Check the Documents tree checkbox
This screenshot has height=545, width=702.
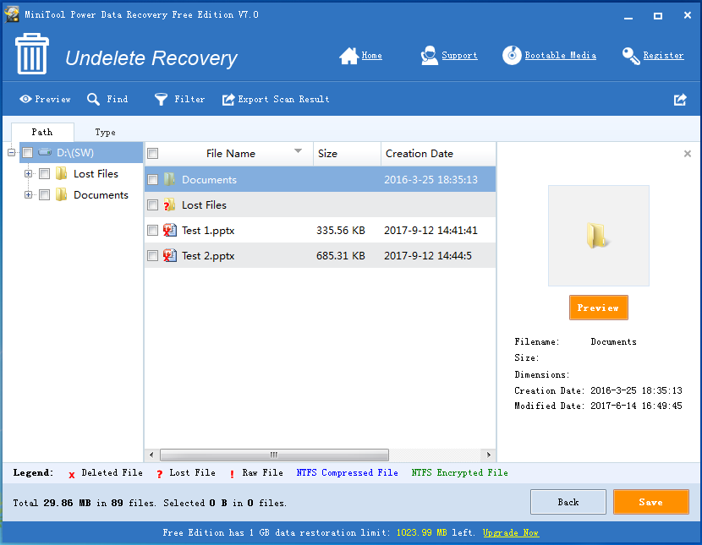[x=44, y=194]
